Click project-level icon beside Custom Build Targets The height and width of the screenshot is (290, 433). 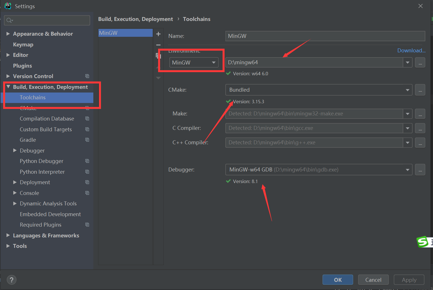pos(87,129)
